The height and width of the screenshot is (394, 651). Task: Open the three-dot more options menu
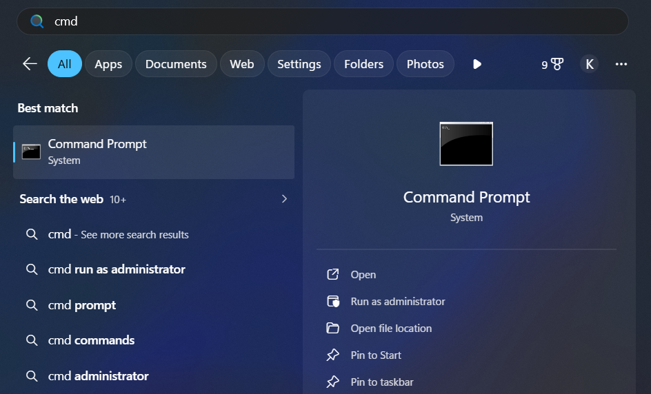(x=621, y=64)
